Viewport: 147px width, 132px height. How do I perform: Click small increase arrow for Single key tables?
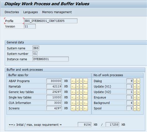(x=81, y=98)
